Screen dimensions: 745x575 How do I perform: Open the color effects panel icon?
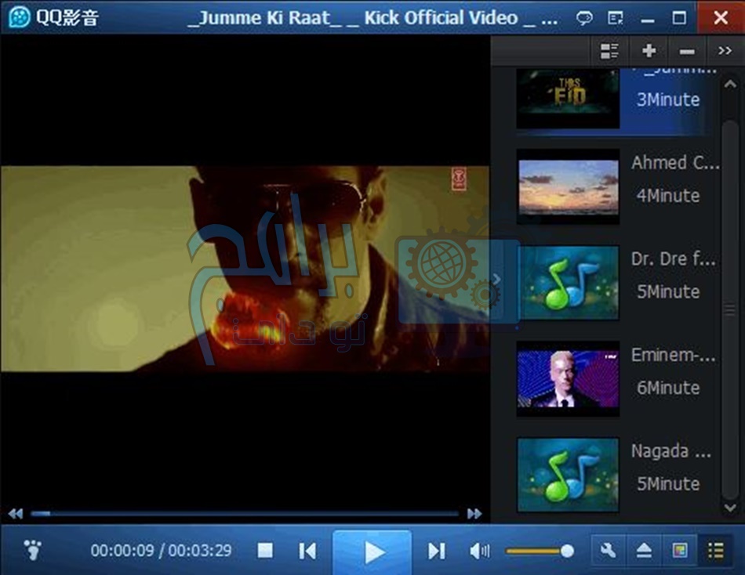(x=680, y=551)
